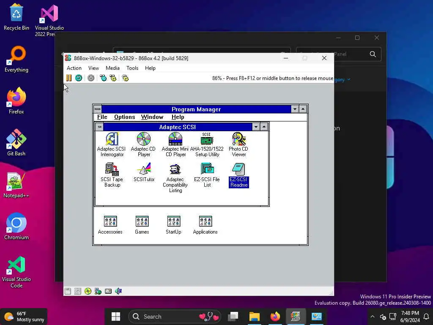Open the Games program group
The image size is (433, 325).
pyautogui.click(x=142, y=225)
